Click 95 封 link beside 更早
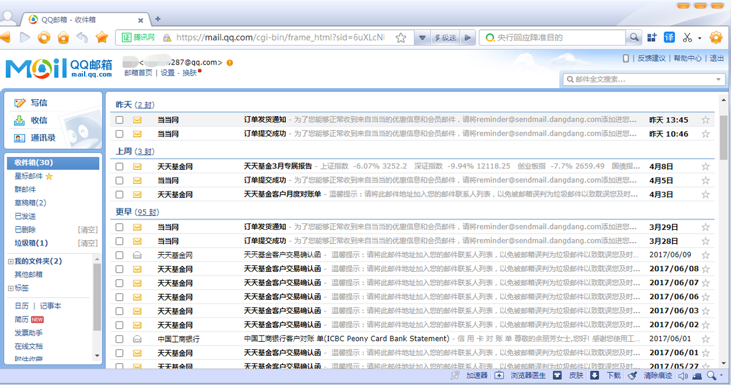731x385 pixels. click(147, 212)
